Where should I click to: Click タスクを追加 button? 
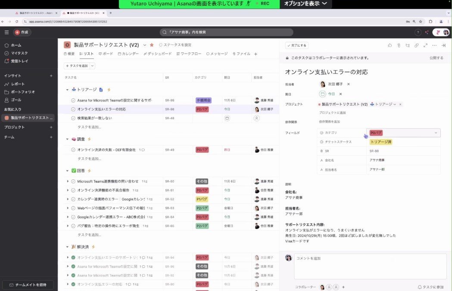[x=77, y=66]
